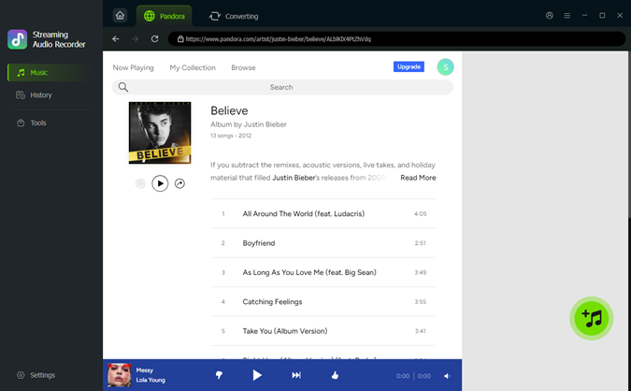Click the green add music button
The image size is (631, 391).
click(x=591, y=319)
